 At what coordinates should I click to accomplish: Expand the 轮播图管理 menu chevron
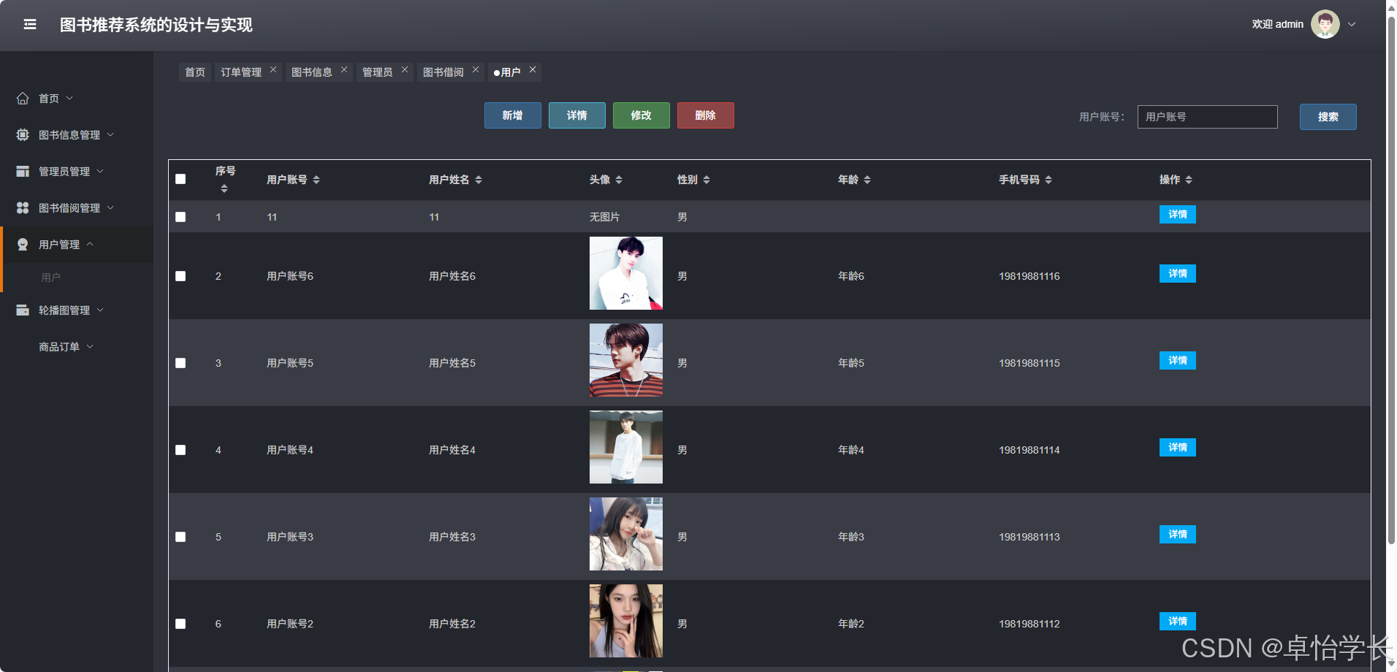click(x=100, y=310)
